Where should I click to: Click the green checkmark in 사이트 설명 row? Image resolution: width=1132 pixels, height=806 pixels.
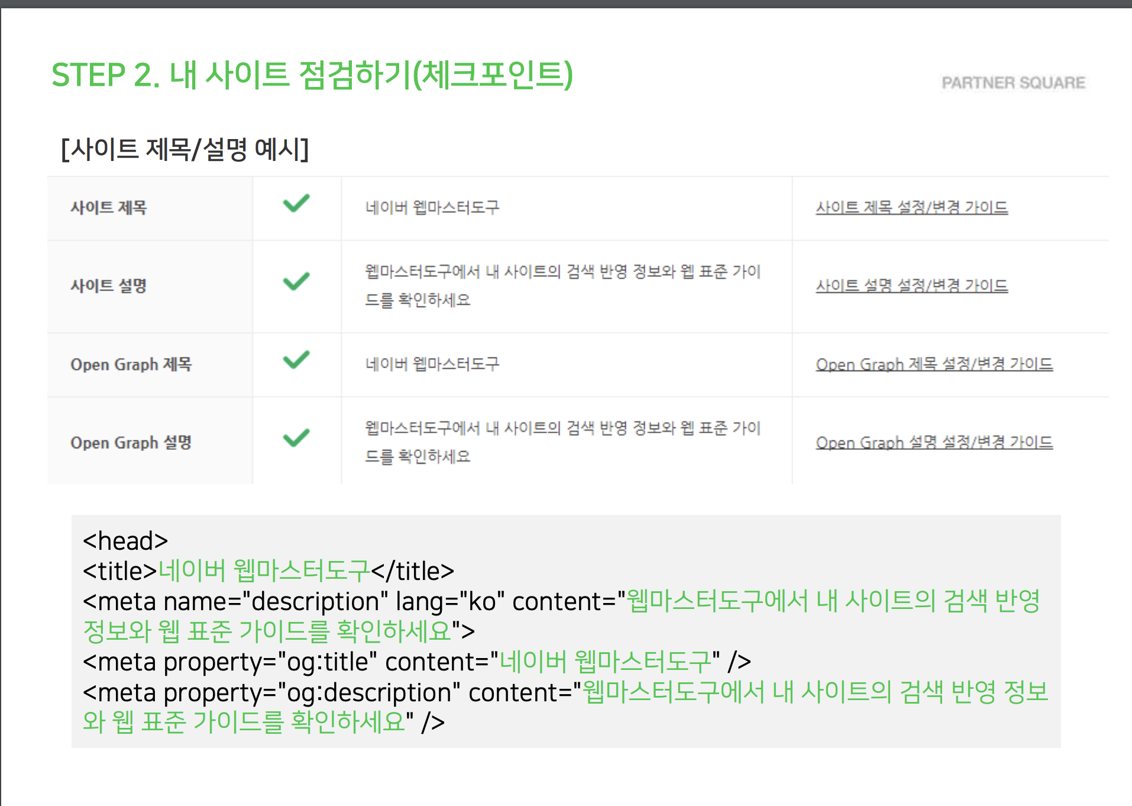(x=296, y=282)
